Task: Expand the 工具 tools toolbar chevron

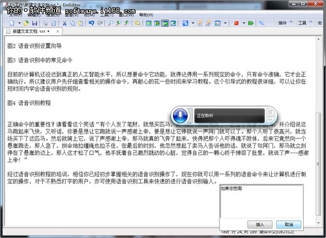Action: [310, 22]
